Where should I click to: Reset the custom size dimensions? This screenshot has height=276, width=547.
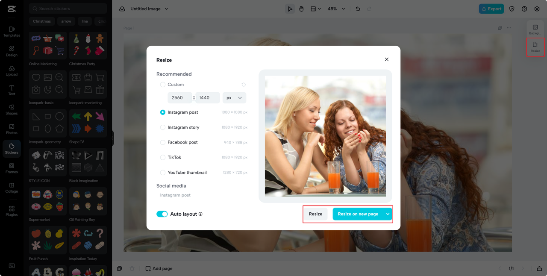244,85
